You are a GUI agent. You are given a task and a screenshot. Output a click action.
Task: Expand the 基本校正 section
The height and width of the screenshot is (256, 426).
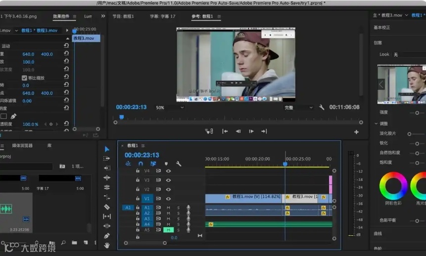pos(381,27)
